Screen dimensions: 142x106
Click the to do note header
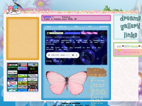pos(97,70)
